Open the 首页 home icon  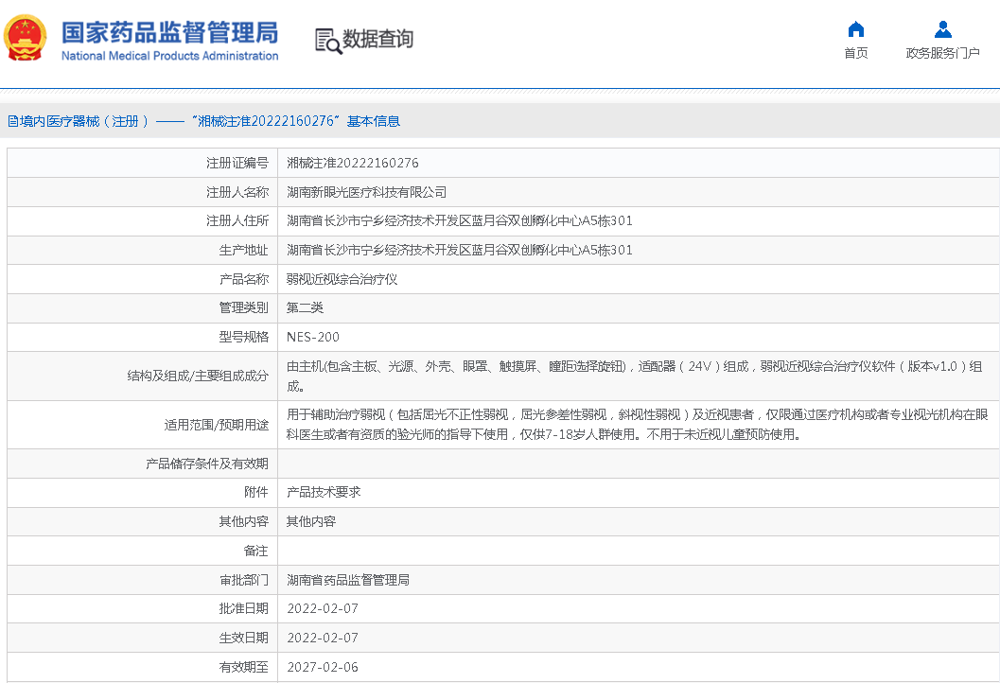tap(856, 29)
